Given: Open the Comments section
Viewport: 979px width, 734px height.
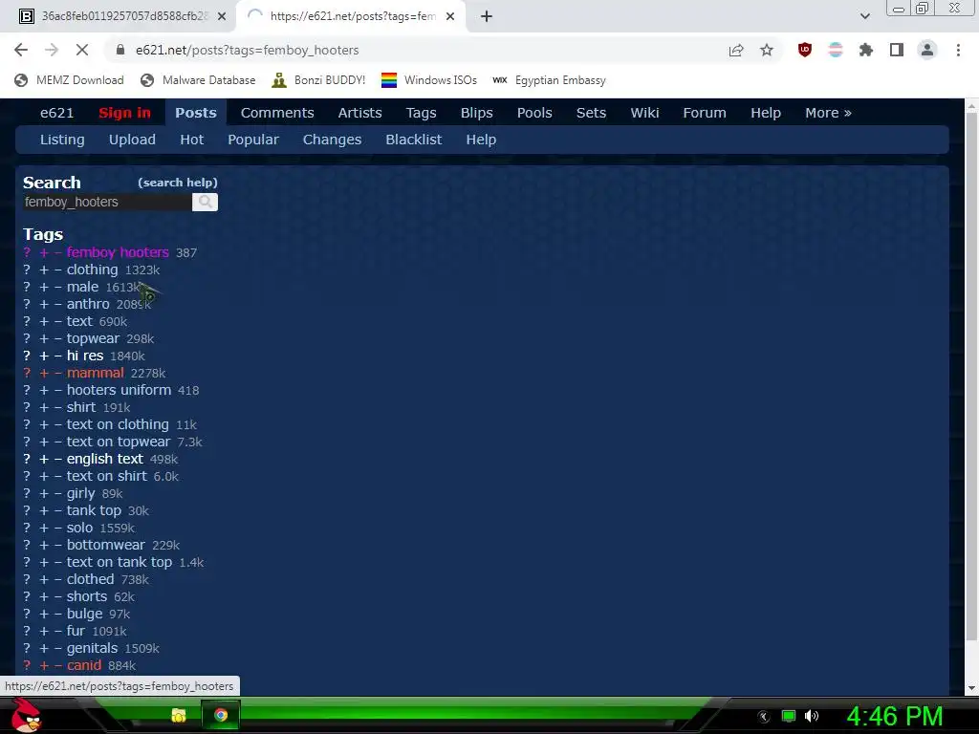Looking at the screenshot, I should click(x=277, y=113).
